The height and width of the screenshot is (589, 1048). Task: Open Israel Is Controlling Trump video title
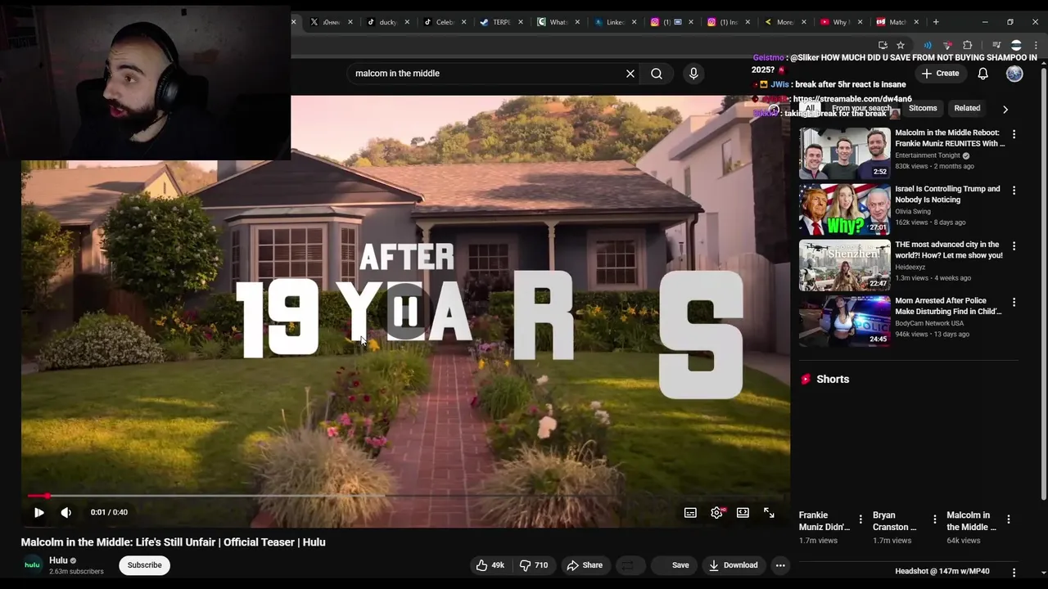click(x=947, y=194)
